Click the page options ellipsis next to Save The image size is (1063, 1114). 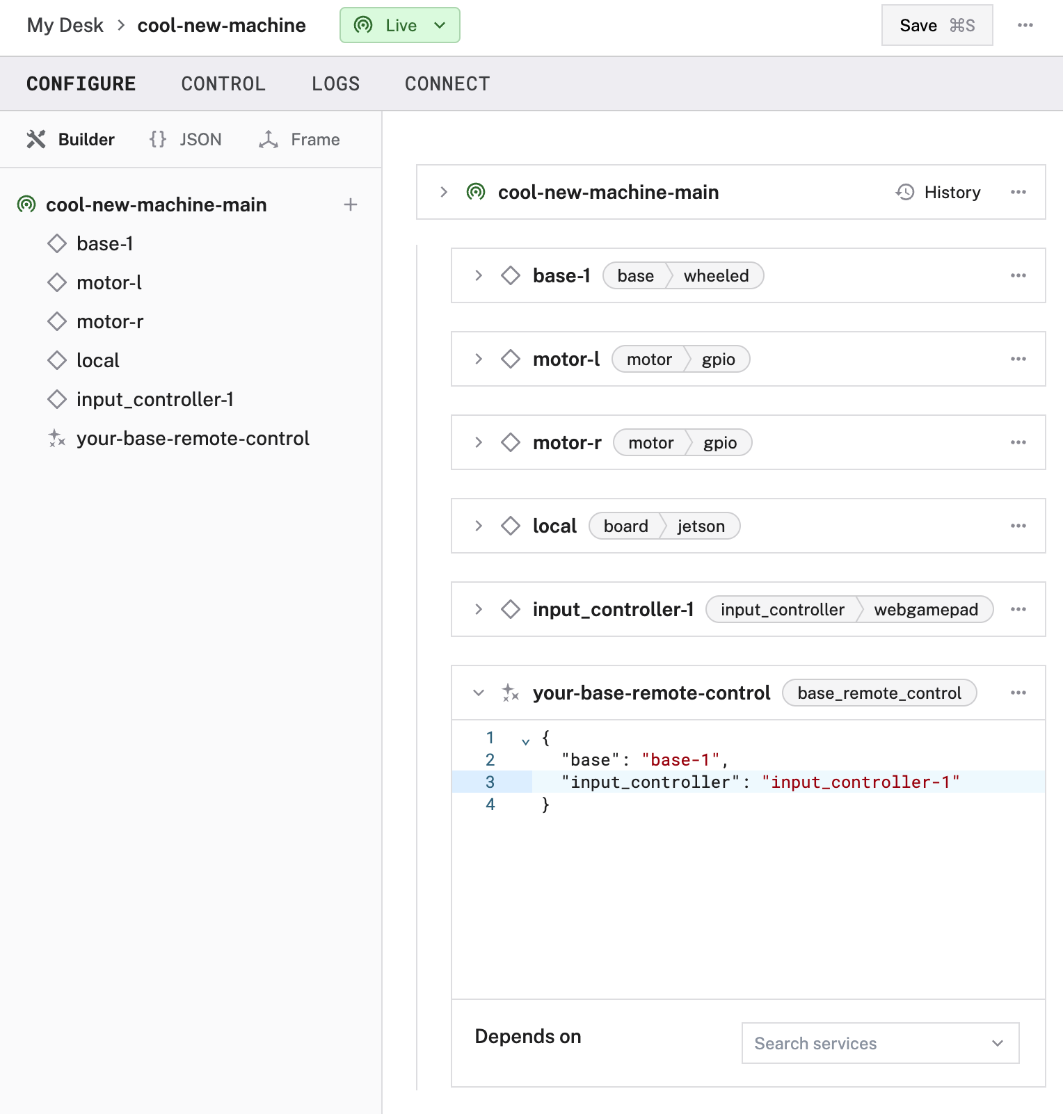coord(1025,25)
